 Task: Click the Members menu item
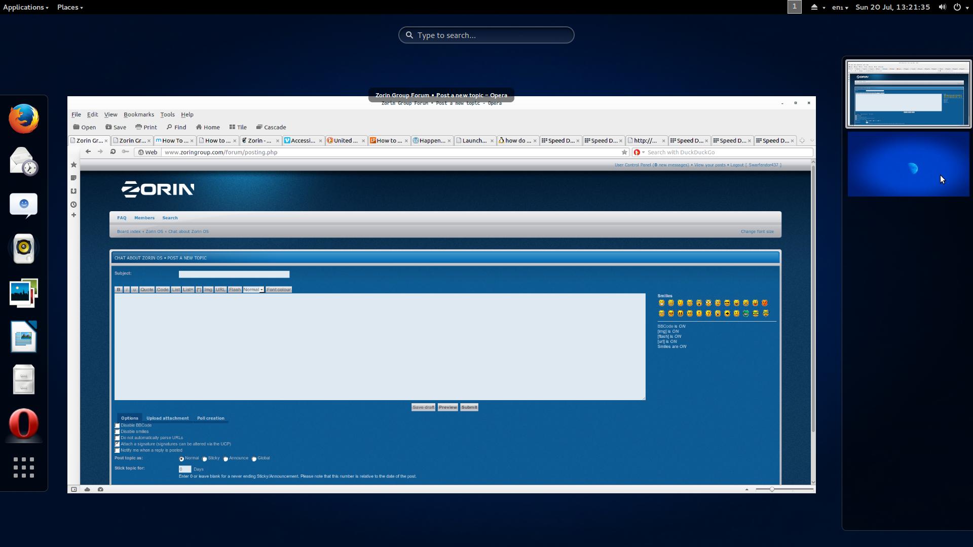tap(144, 218)
